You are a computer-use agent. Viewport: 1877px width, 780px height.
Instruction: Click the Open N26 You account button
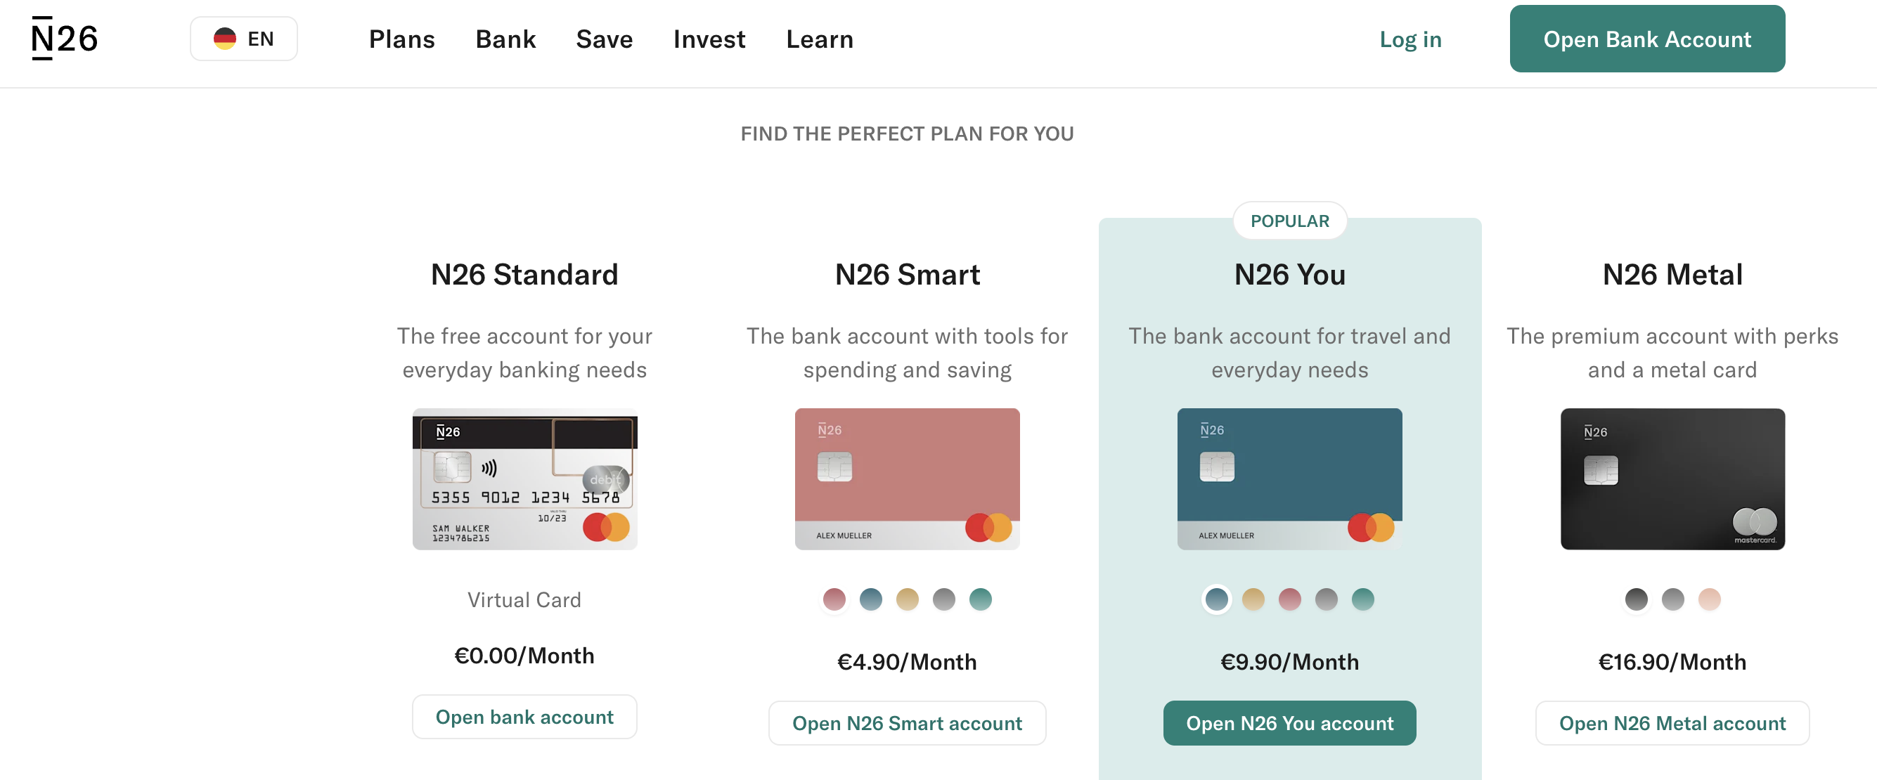1290,723
